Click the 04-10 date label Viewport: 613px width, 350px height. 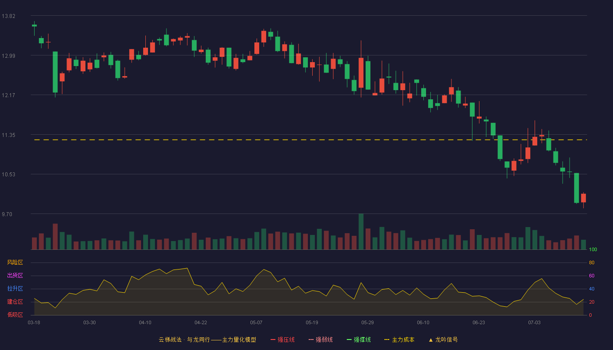click(145, 322)
